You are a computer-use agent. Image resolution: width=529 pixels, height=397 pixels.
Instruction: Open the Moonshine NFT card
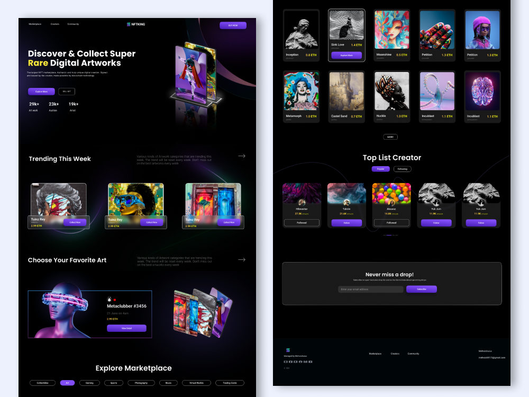(x=391, y=35)
